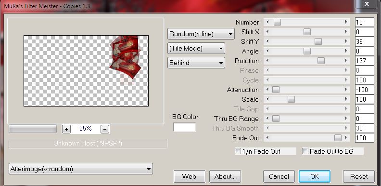
Task: Click the Thru BG Range slider thumb
Action: [x=276, y=119]
